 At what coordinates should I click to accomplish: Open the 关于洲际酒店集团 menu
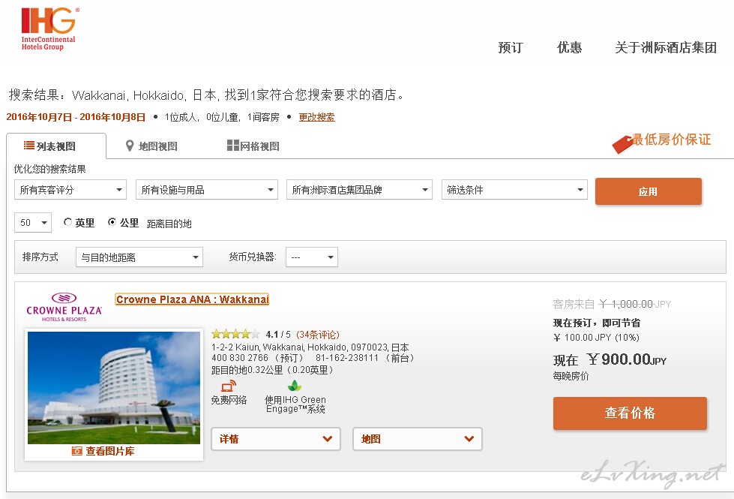click(x=666, y=47)
